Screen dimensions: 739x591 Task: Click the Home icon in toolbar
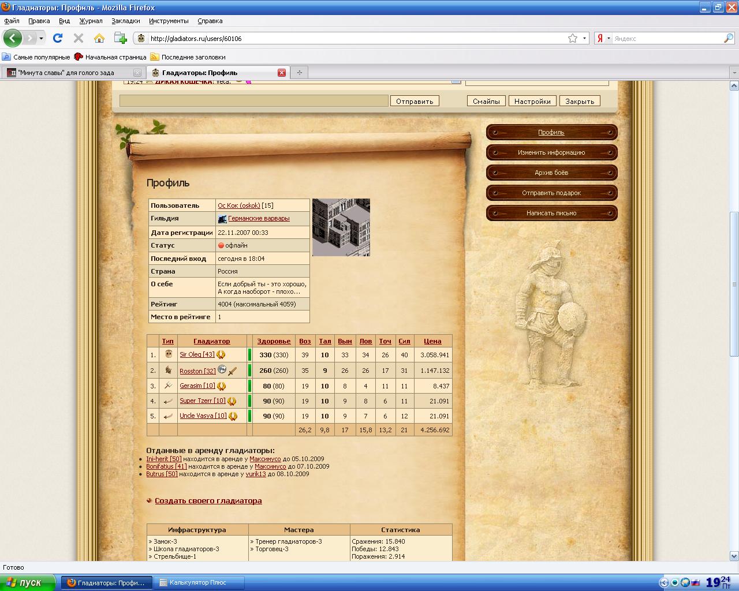[x=99, y=38]
